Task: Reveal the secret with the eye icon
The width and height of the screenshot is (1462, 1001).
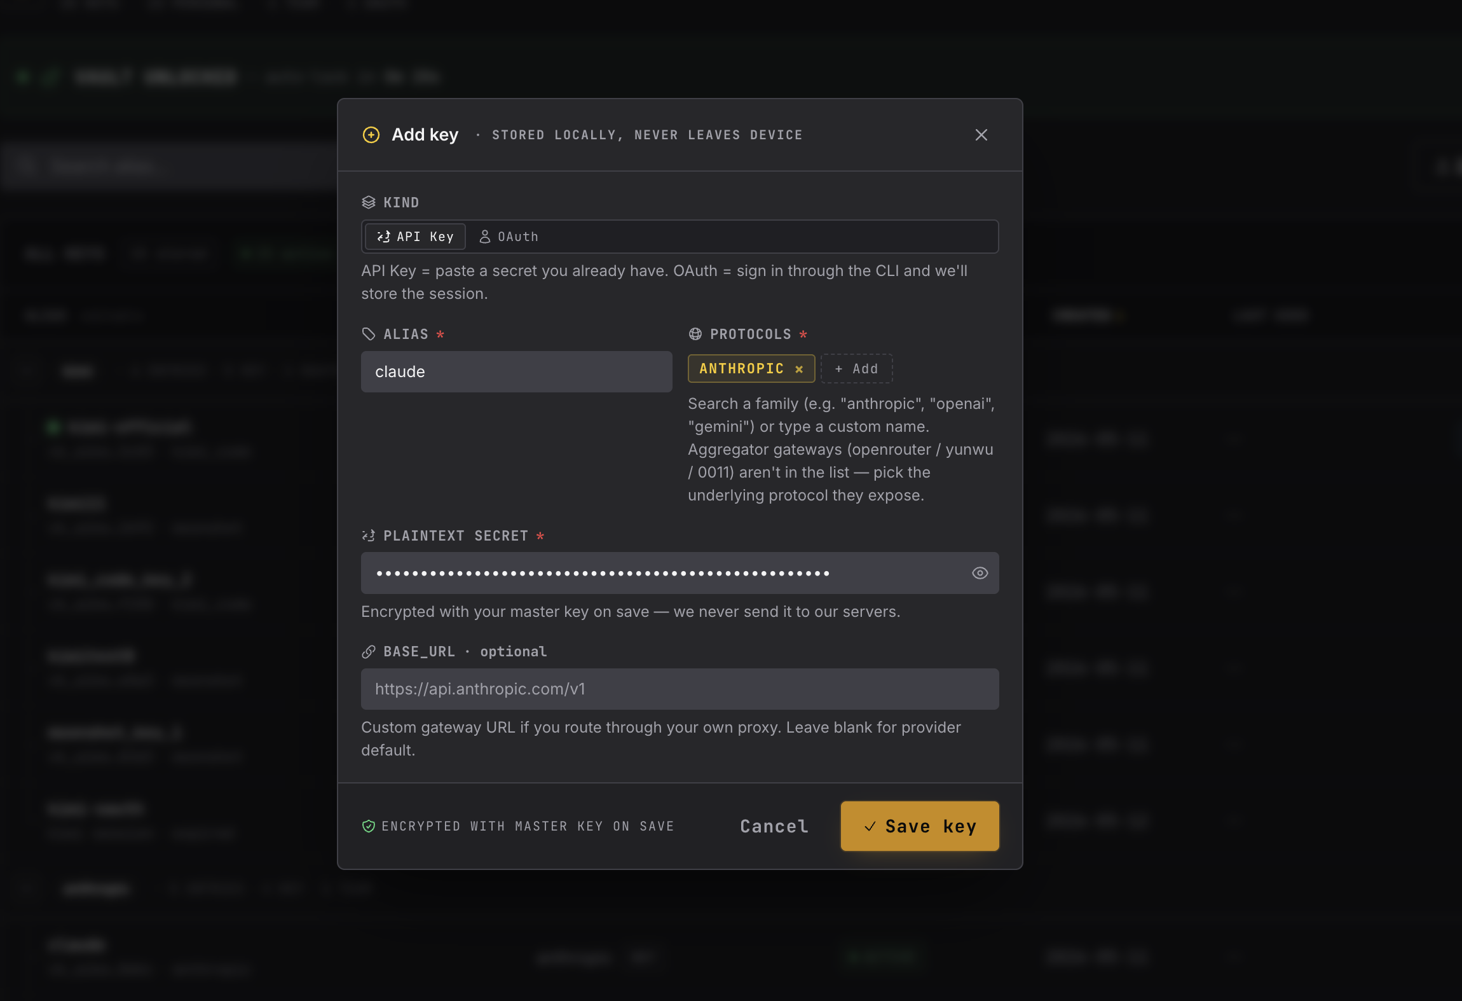Action: 980,573
